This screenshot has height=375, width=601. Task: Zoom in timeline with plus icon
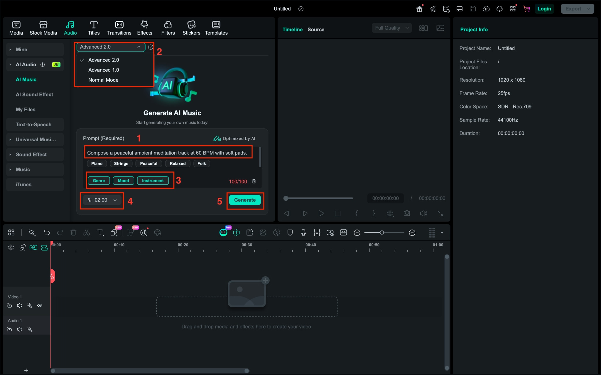tap(412, 233)
